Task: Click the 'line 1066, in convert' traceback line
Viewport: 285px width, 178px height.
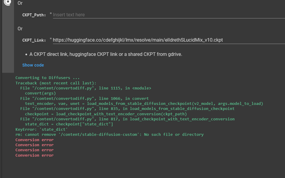Action: click(x=84, y=98)
